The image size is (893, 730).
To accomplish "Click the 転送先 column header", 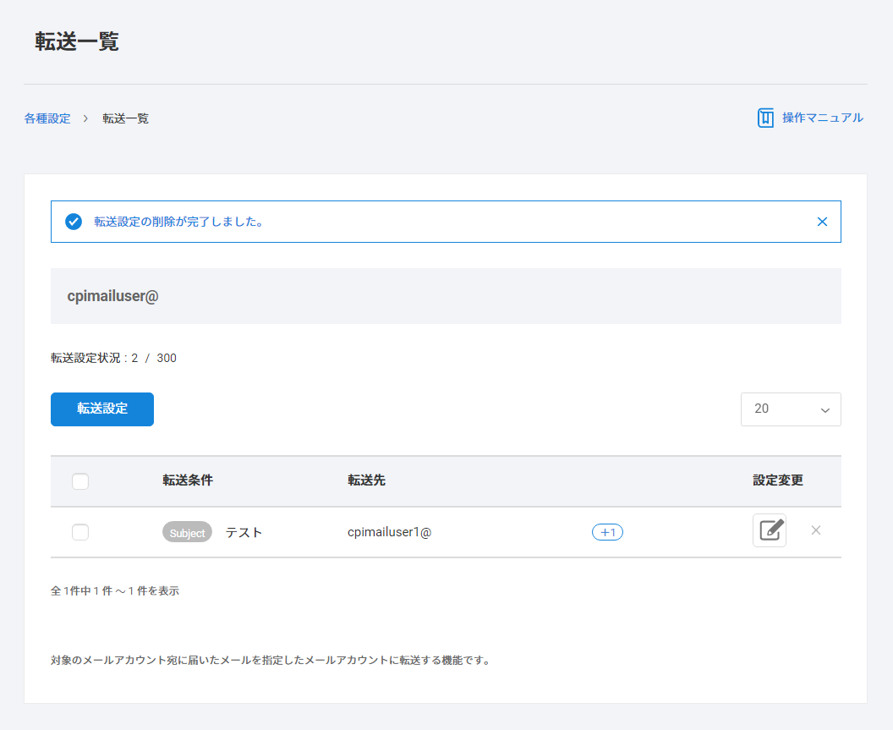I will 366,480.
